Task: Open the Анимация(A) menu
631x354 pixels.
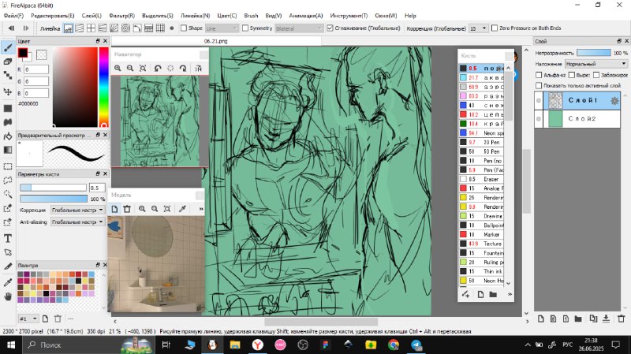Action: click(x=306, y=16)
